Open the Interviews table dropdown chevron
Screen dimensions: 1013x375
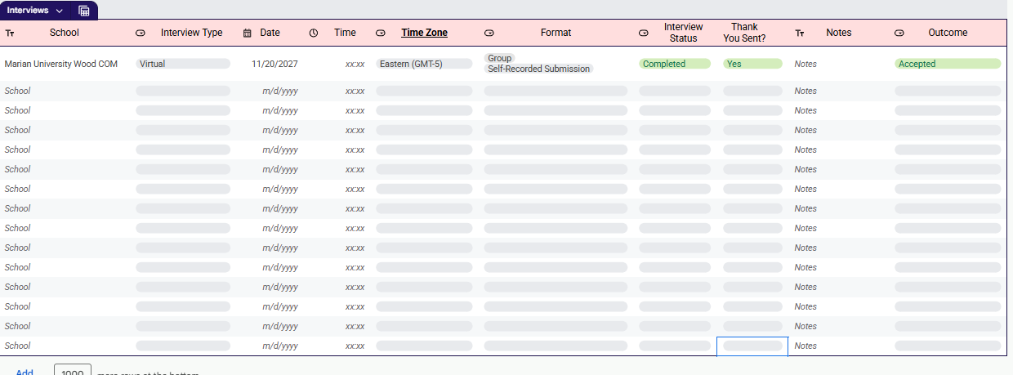[x=60, y=11]
